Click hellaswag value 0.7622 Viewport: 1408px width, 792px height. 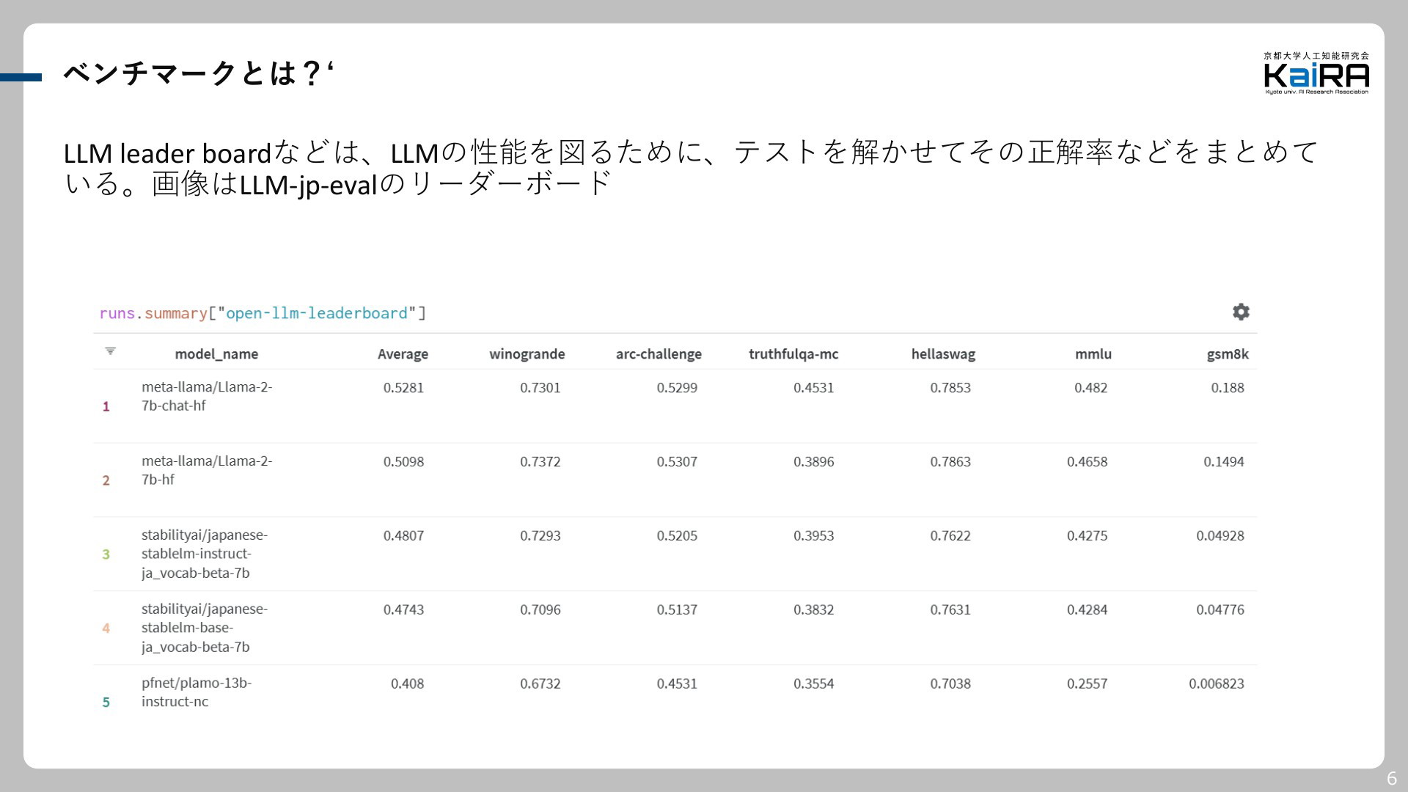click(x=950, y=536)
